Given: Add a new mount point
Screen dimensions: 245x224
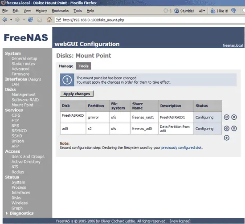Looking at the screenshot, I should point(227,138).
